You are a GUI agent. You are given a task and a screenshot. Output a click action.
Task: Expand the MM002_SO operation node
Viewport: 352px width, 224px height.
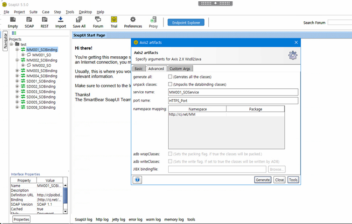pos(23,65)
